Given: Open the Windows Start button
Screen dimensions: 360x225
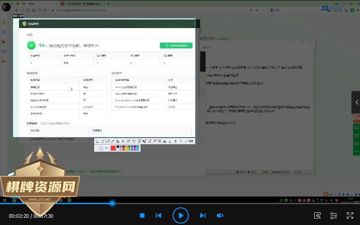Looking at the screenshot, I should point(5,201).
